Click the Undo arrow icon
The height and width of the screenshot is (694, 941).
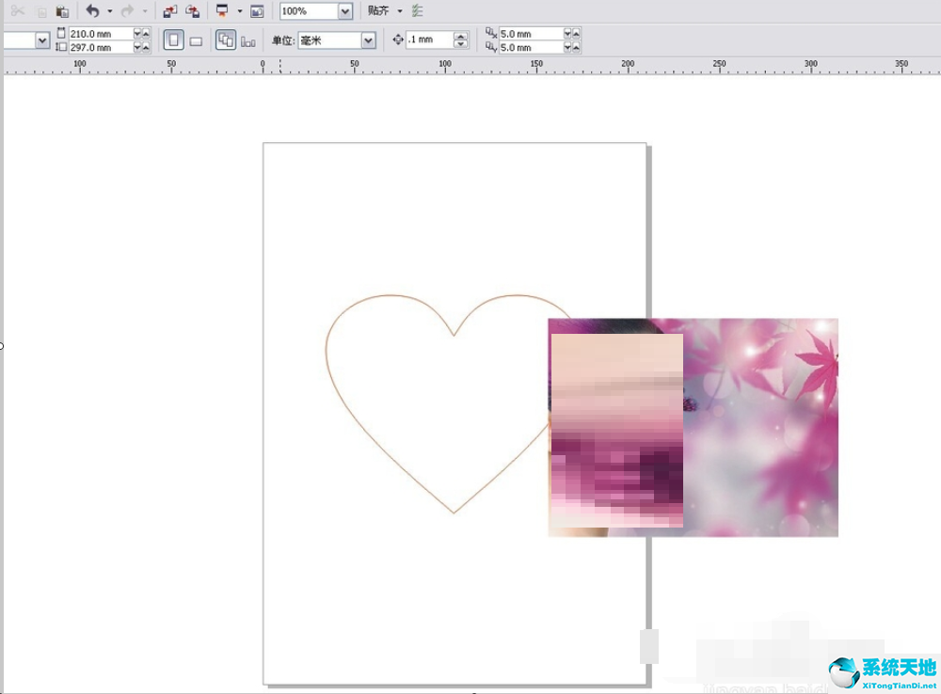(x=92, y=11)
